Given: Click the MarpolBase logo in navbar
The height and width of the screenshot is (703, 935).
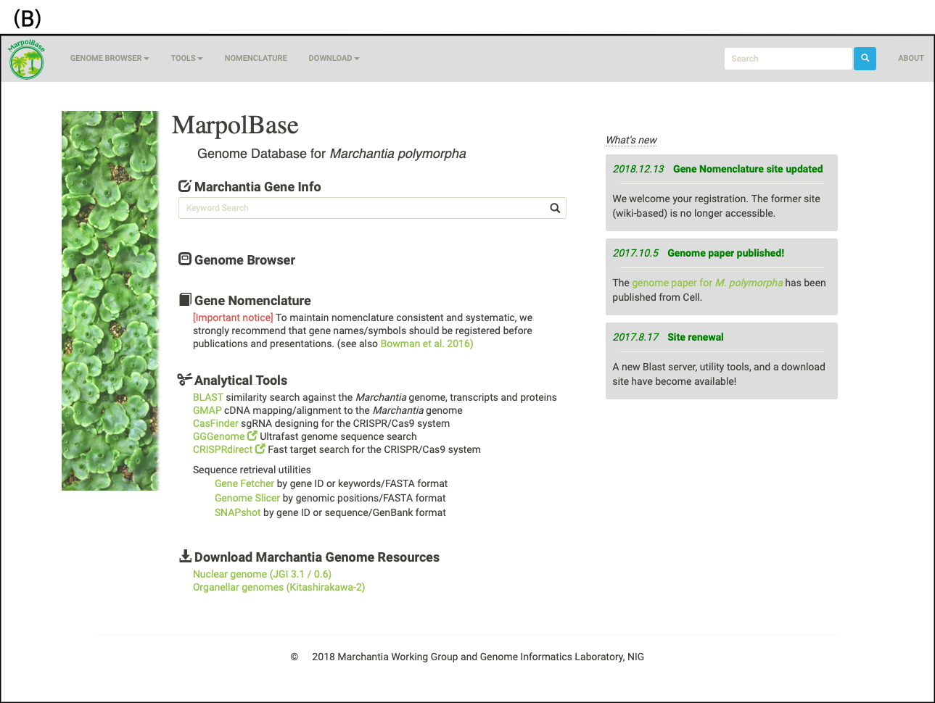Looking at the screenshot, I should pyautogui.click(x=27, y=59).
